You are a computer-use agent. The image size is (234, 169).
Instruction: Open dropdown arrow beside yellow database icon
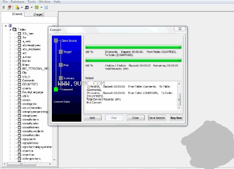pos(22,7)
